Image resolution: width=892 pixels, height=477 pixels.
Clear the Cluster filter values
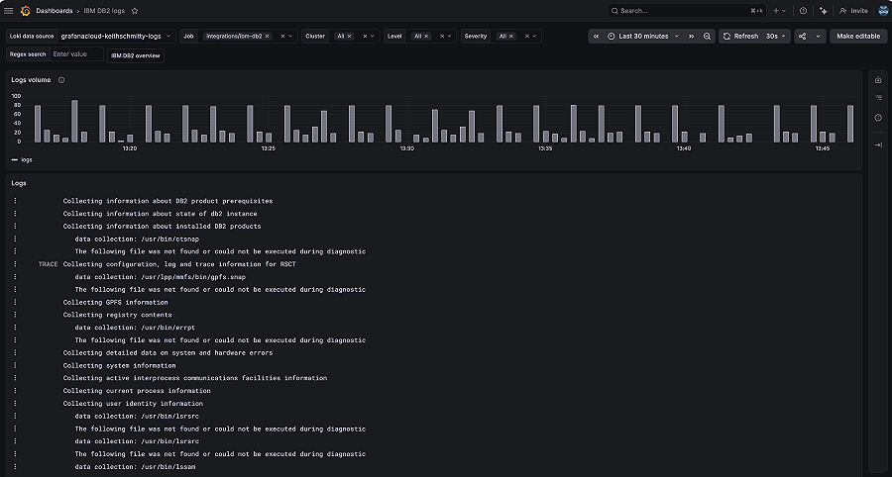coord(365,37)
